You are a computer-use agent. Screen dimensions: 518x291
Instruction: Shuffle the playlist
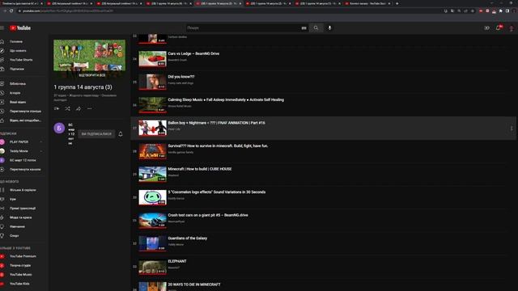click(67, 108)
